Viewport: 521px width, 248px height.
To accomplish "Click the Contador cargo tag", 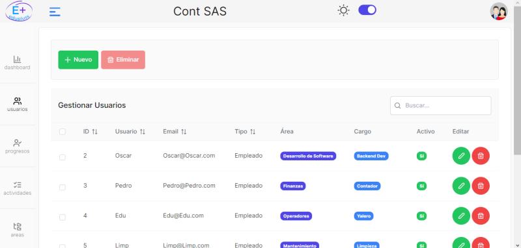I will pos(367,186).
